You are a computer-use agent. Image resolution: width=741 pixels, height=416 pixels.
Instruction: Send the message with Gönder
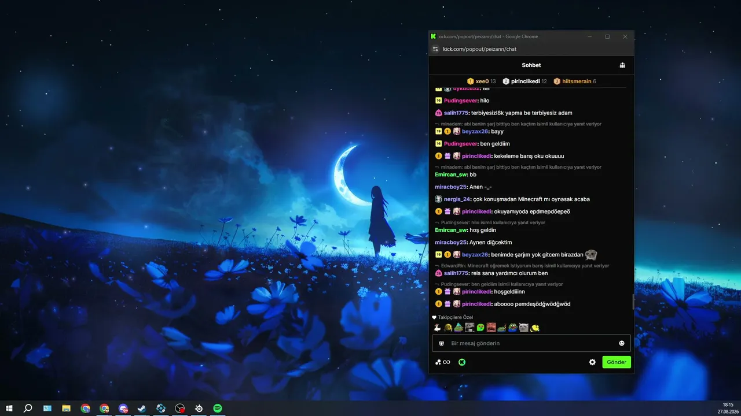pyautogui.click(x=617, y=362)
